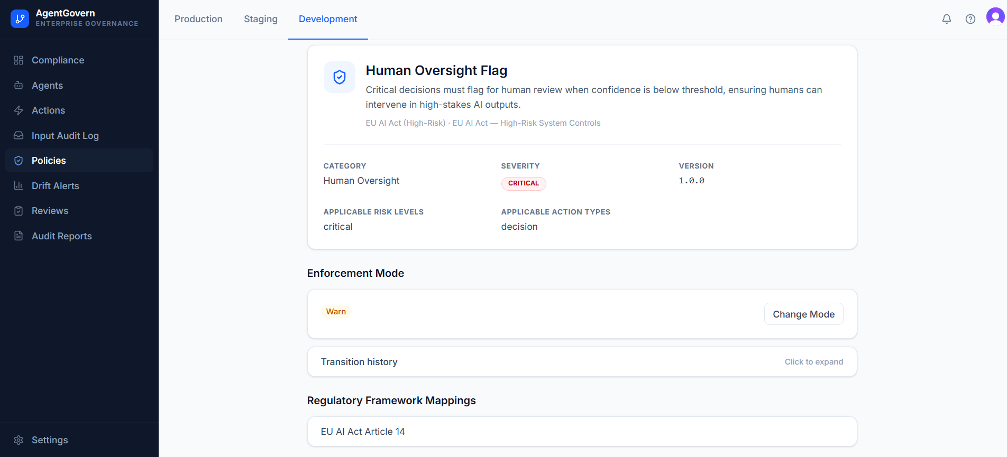Go to Agents page

pyautogui.click(x=79, y=86)
